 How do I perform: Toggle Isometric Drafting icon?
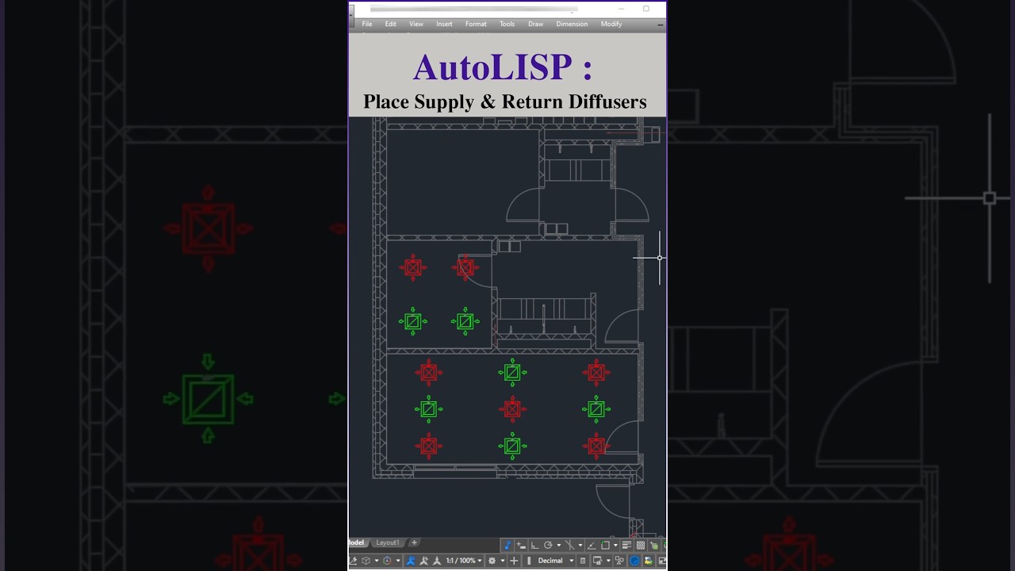569,546
